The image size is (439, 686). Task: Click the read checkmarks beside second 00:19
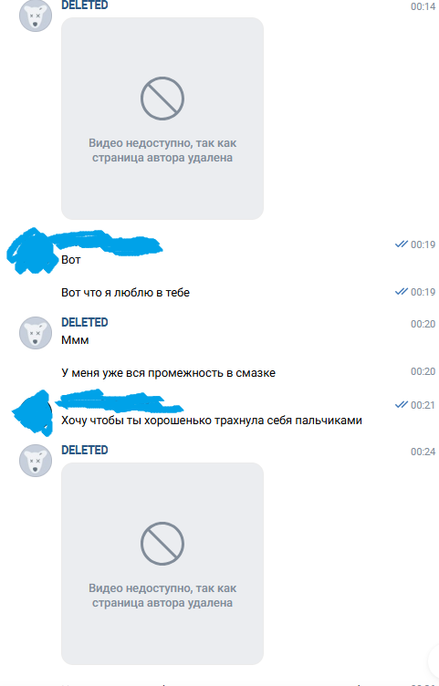click(402, 291)
